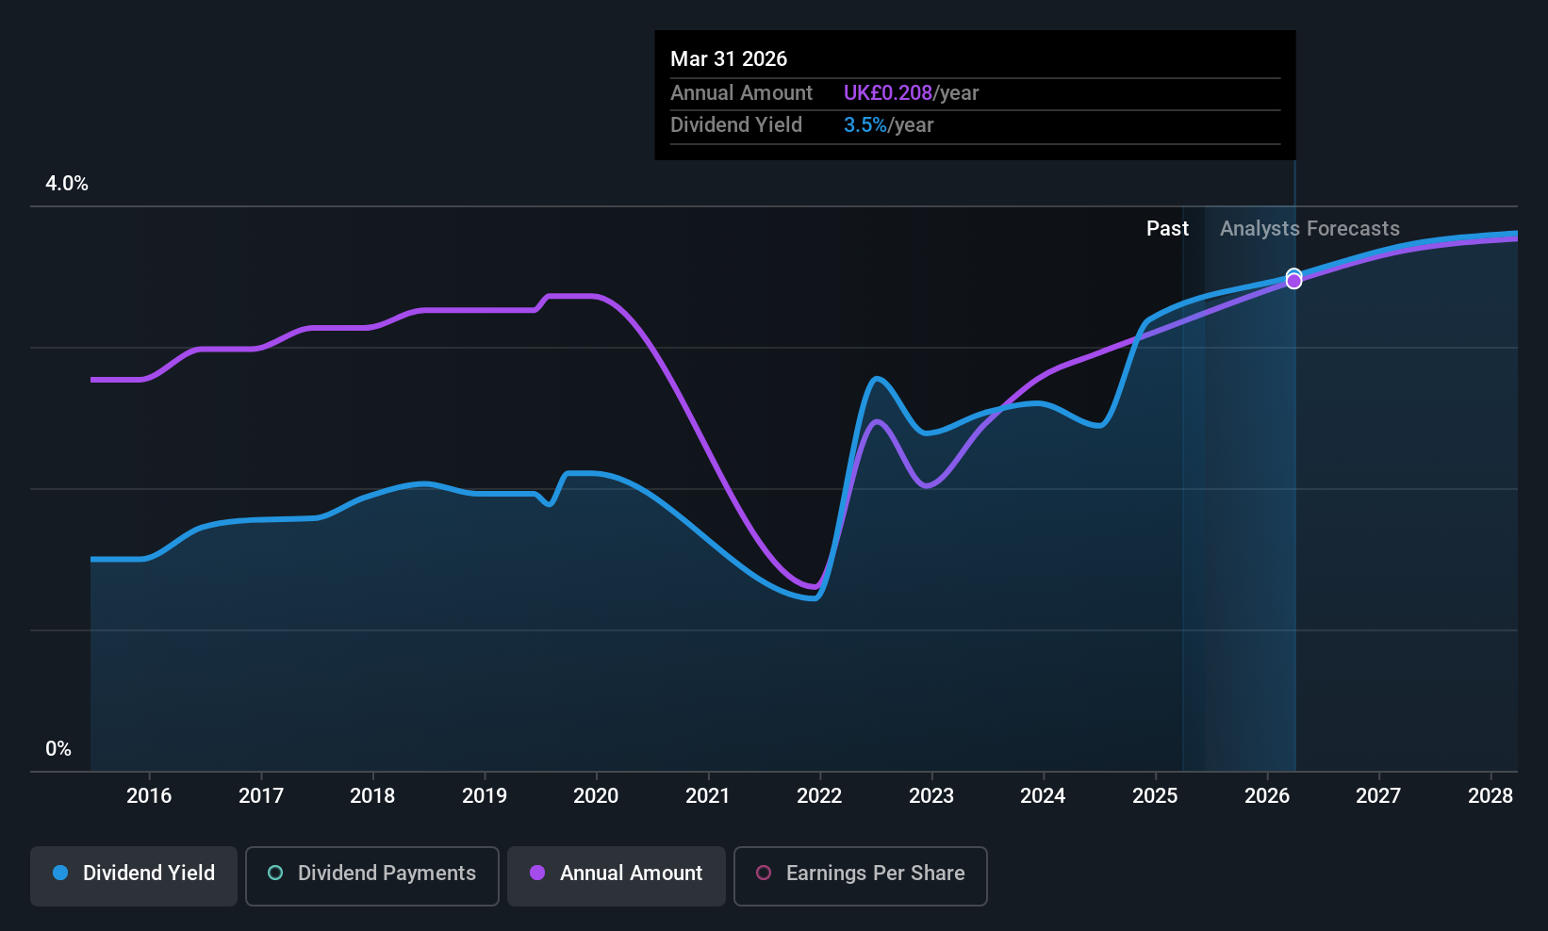Click the 2018 x-axis label
The image size is (1548, 931).
tap(372, 796)
